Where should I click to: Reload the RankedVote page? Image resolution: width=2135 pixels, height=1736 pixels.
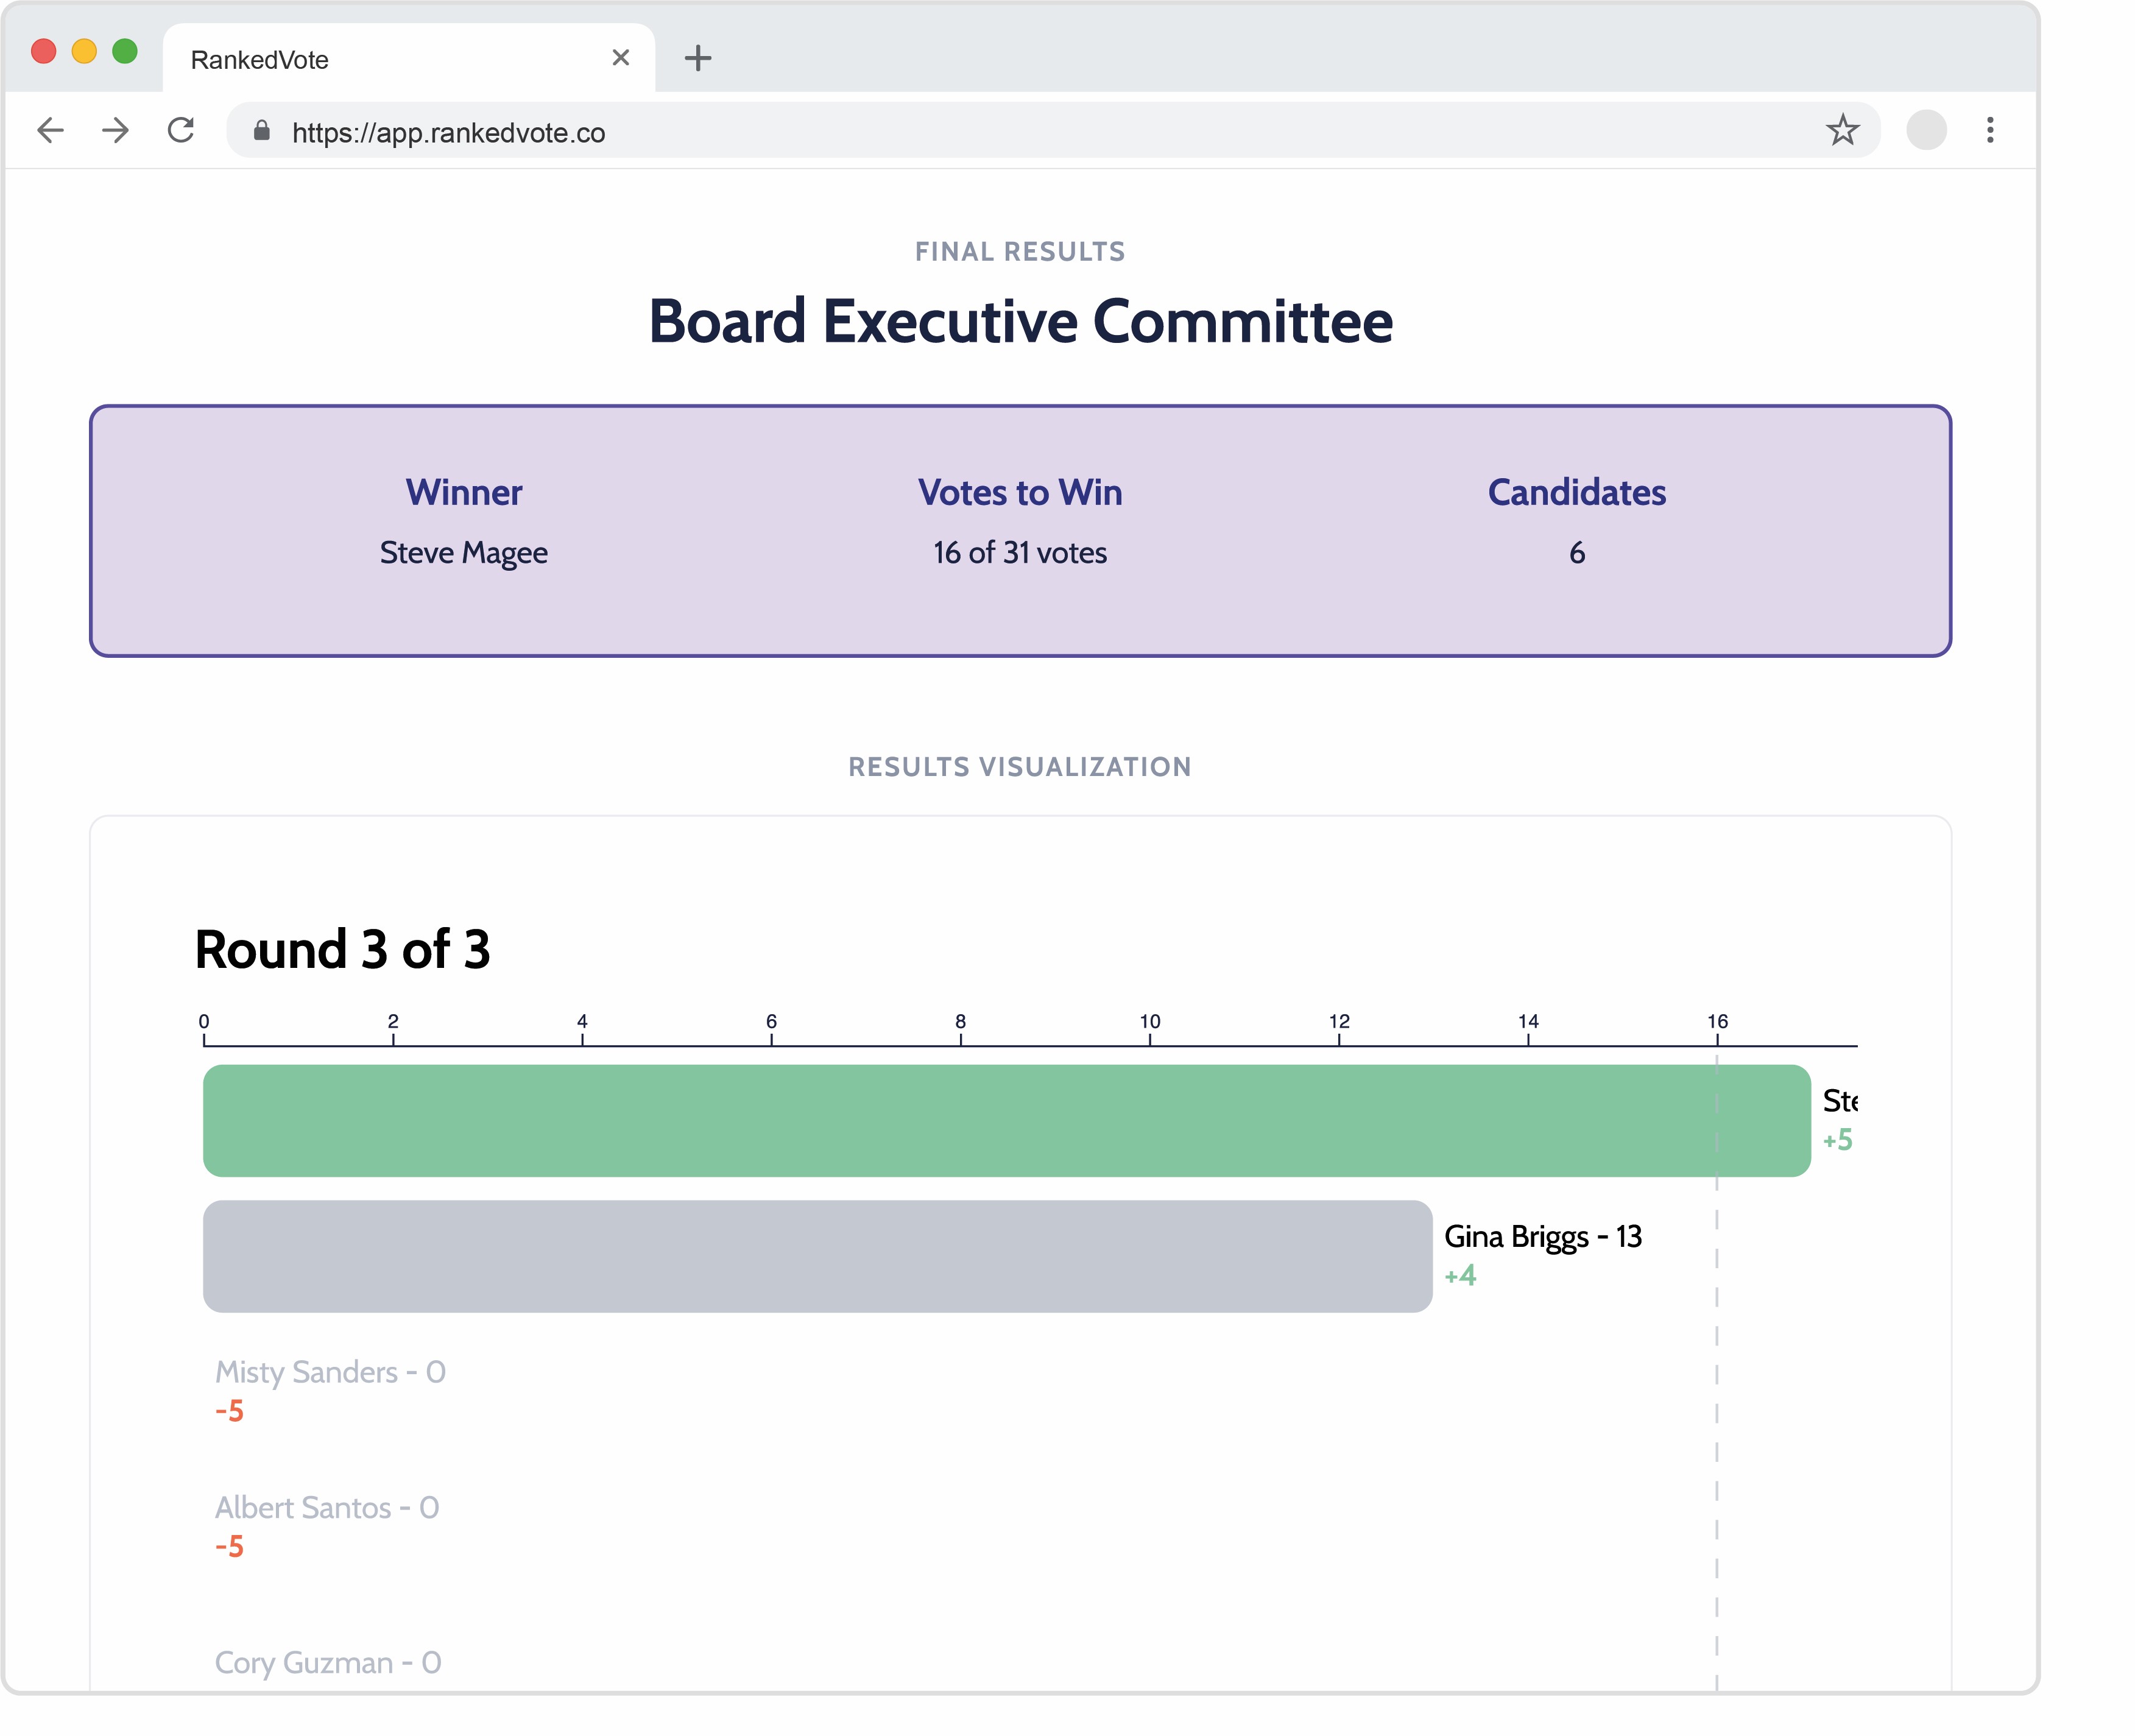click(x=181, y=130)
